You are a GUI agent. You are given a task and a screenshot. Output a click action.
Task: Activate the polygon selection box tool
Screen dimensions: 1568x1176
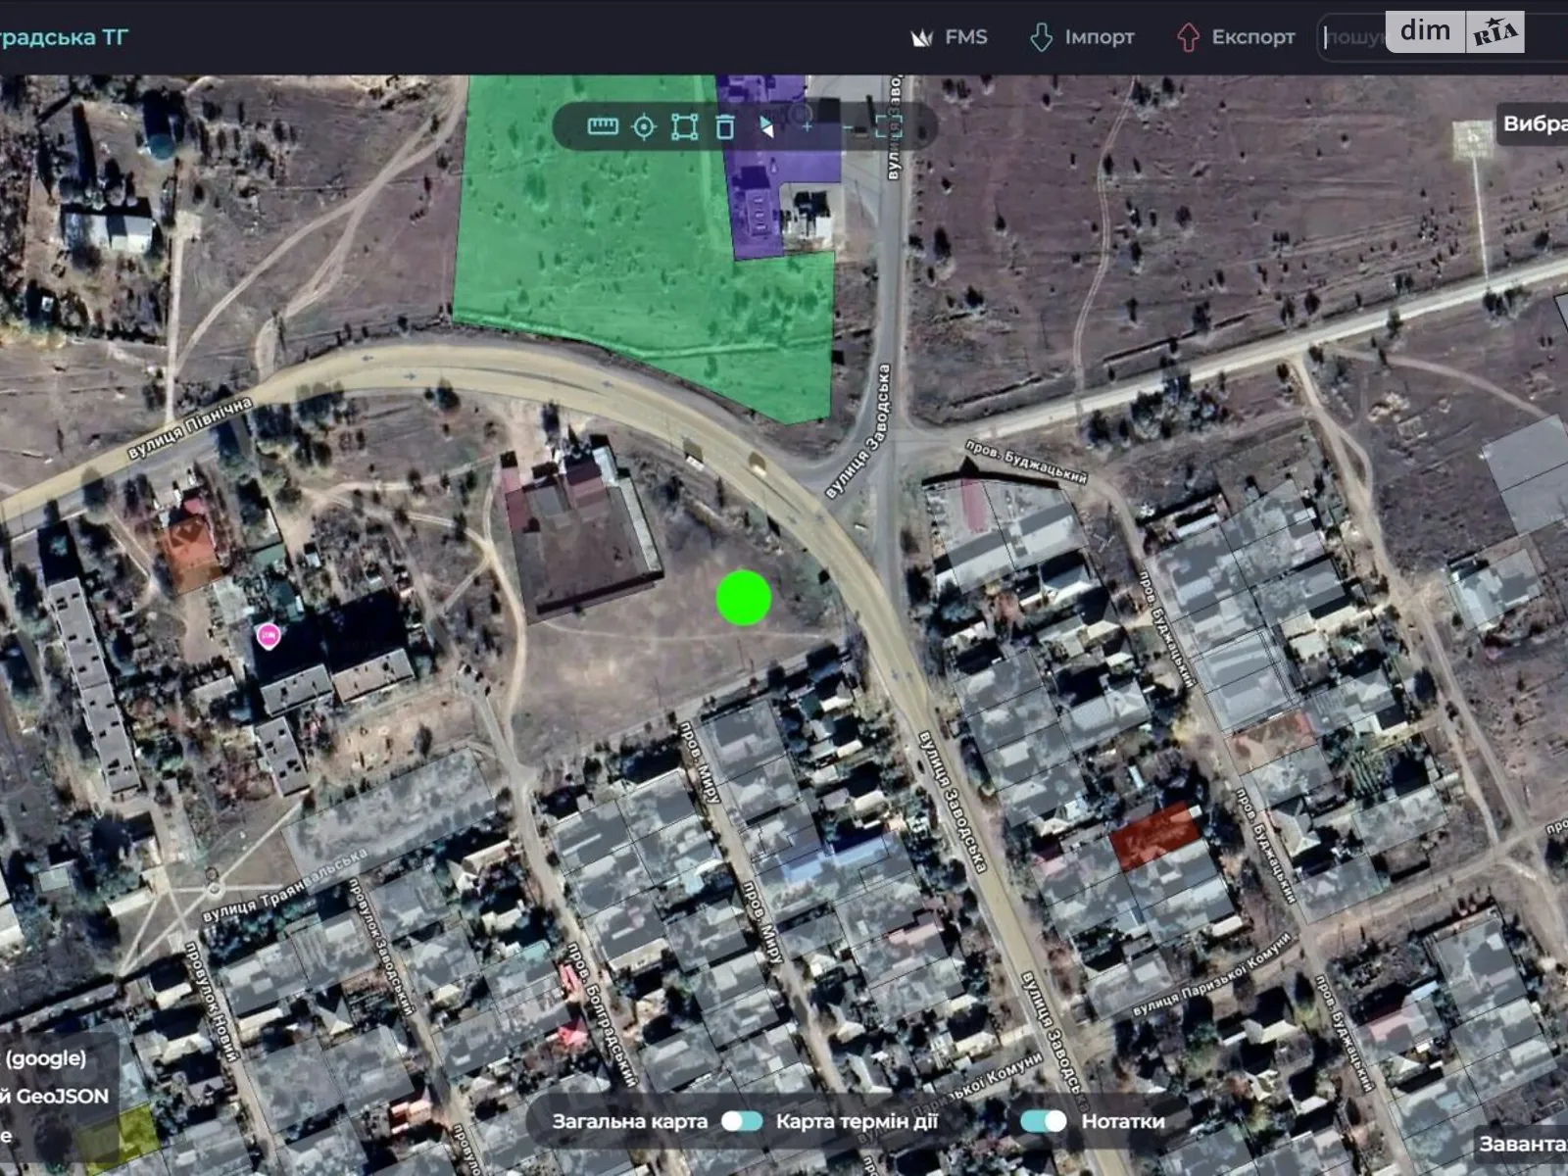click(684, 127)
